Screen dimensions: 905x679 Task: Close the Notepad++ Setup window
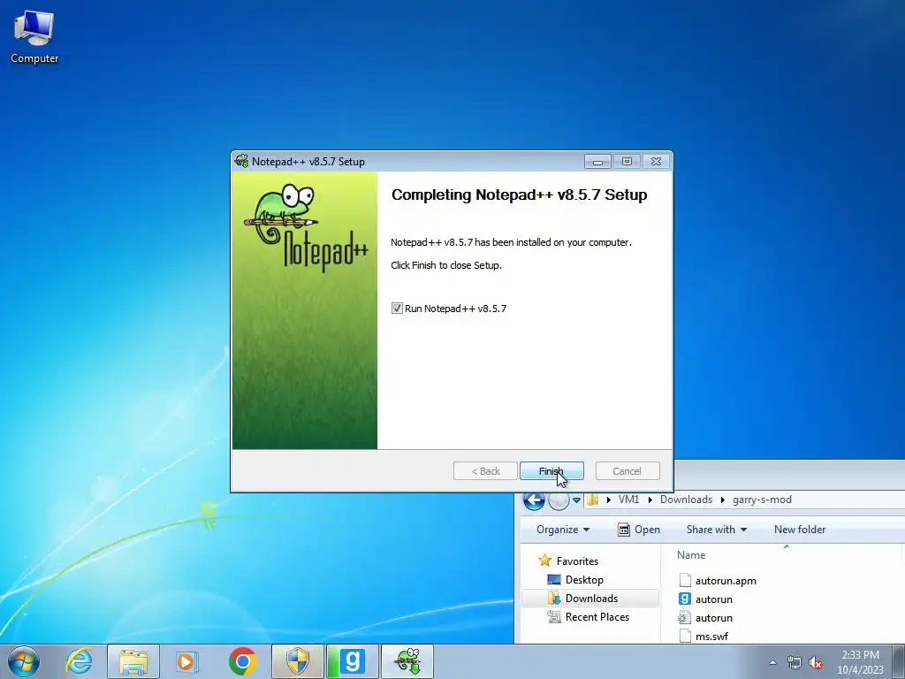[656, 162]
